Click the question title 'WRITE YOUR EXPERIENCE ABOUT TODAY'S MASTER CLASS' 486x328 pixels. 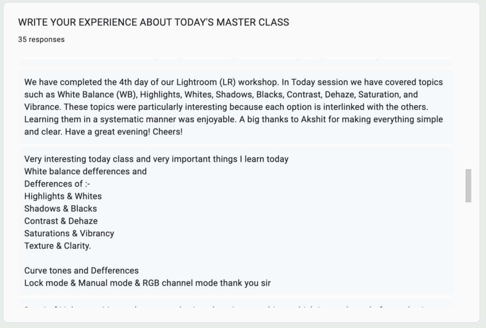(x=153, y=22)
